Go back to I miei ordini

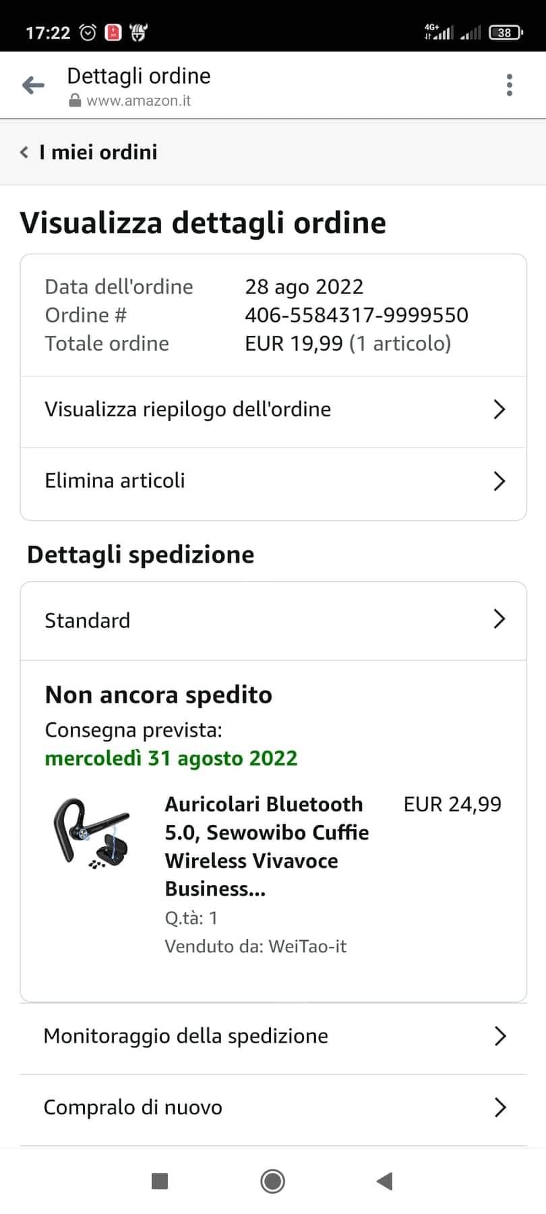(x=89, y=152)
